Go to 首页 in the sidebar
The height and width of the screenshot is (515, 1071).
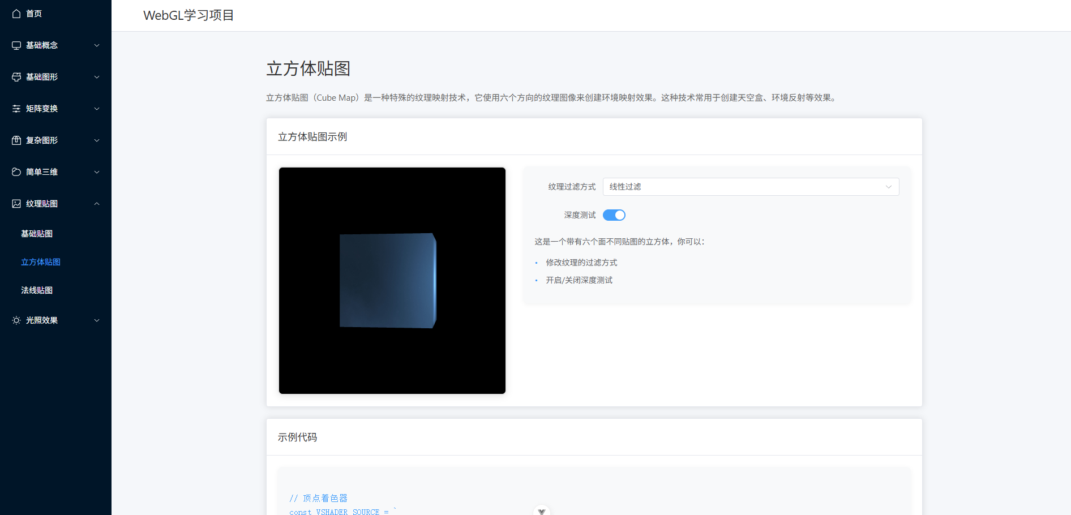55,14
